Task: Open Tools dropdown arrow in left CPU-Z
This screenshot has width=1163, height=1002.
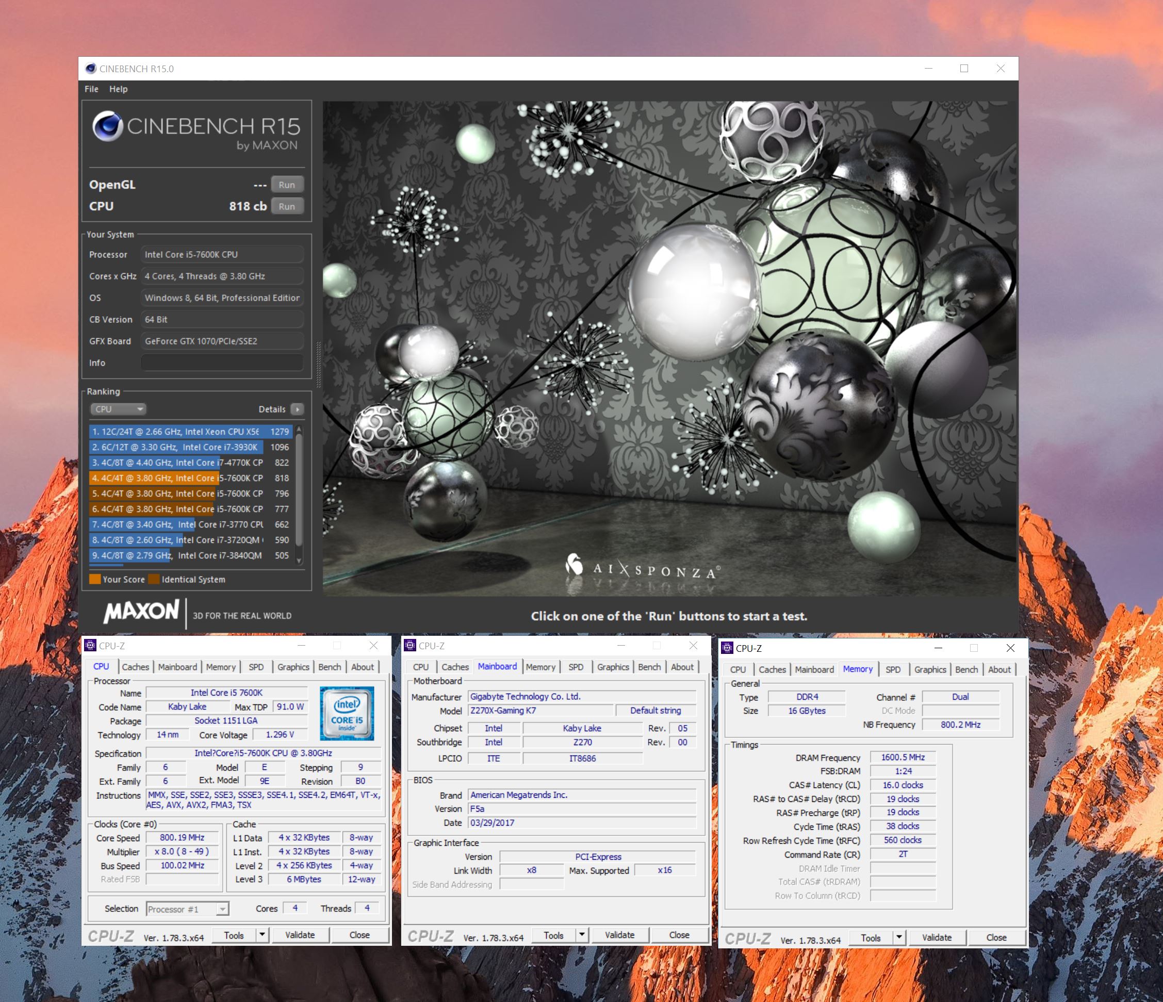Action: [x=262, y=935]
